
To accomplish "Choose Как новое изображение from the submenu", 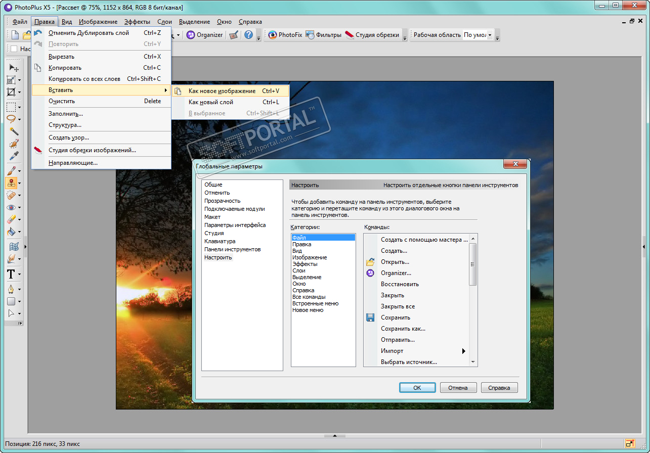I will [x=222, y=91].
